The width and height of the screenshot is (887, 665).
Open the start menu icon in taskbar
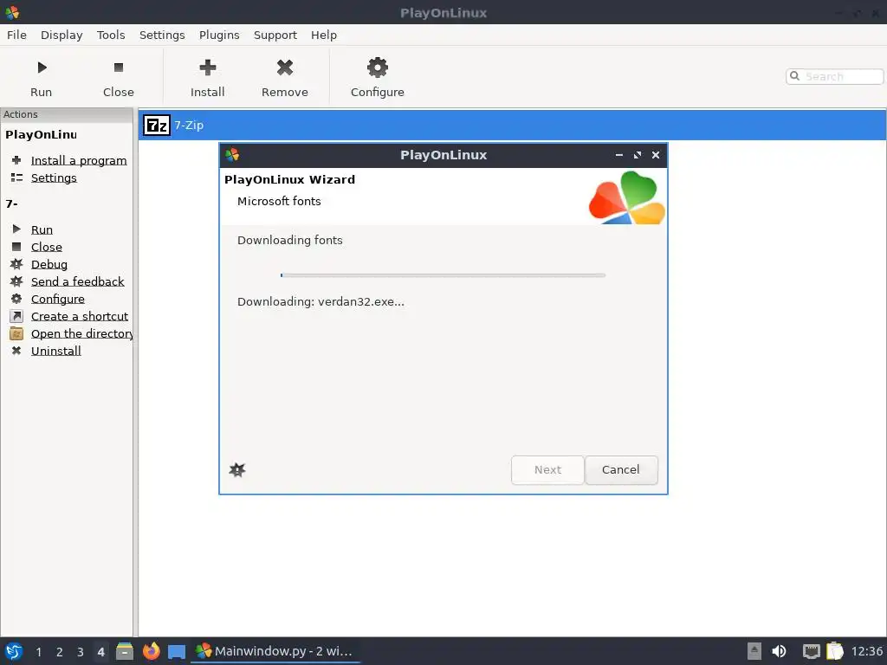14,651
